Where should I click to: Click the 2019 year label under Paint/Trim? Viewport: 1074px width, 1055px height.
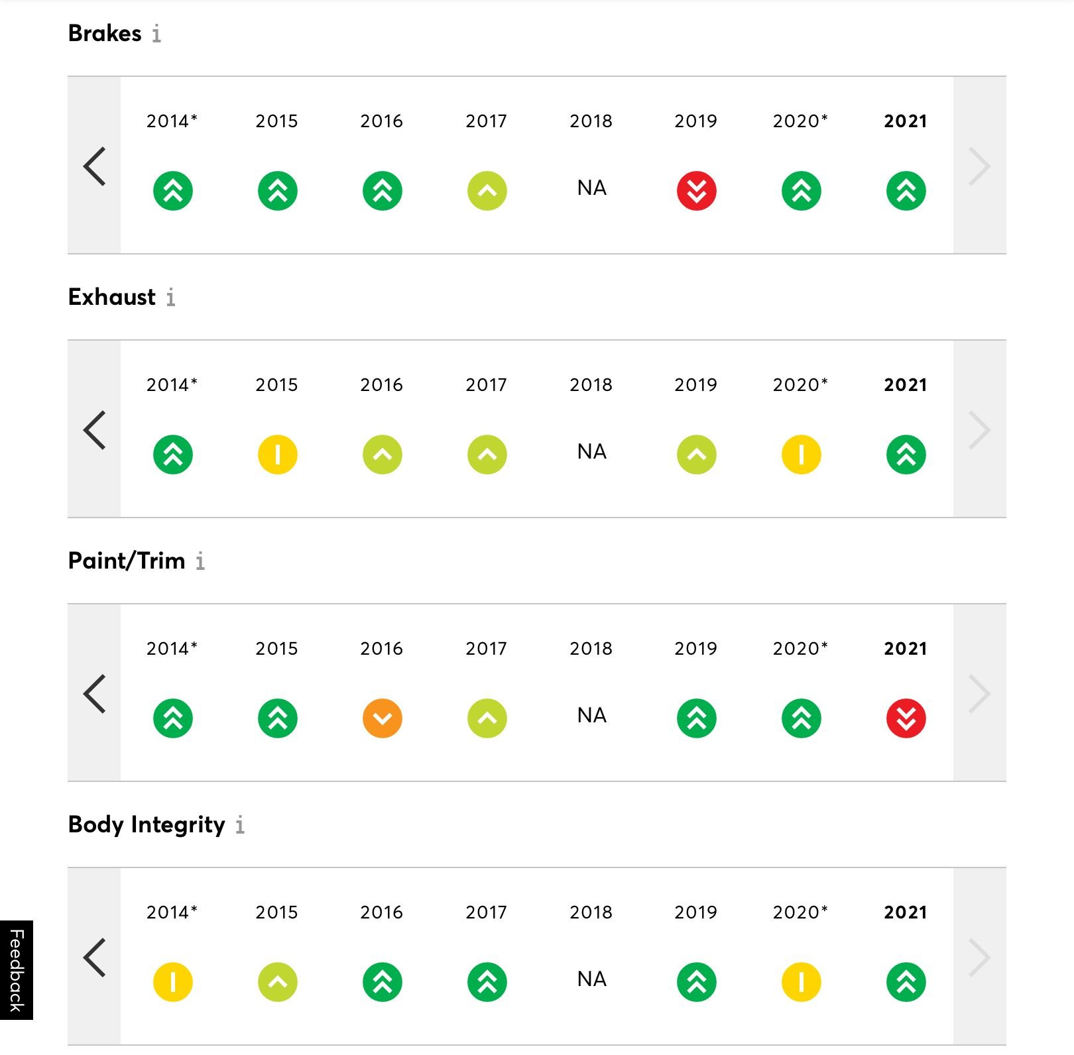point(696,649)
